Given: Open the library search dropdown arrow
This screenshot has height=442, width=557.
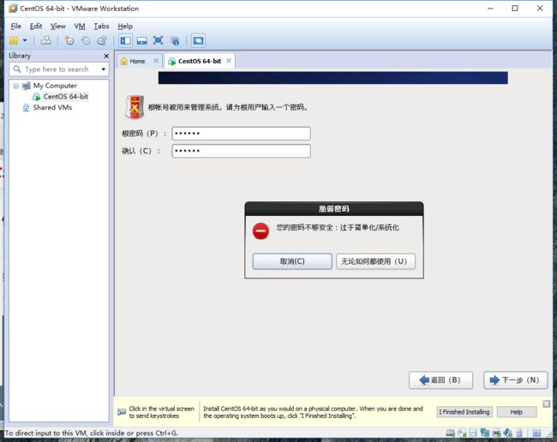Looking at the screenshot, I should pos(104,69).
